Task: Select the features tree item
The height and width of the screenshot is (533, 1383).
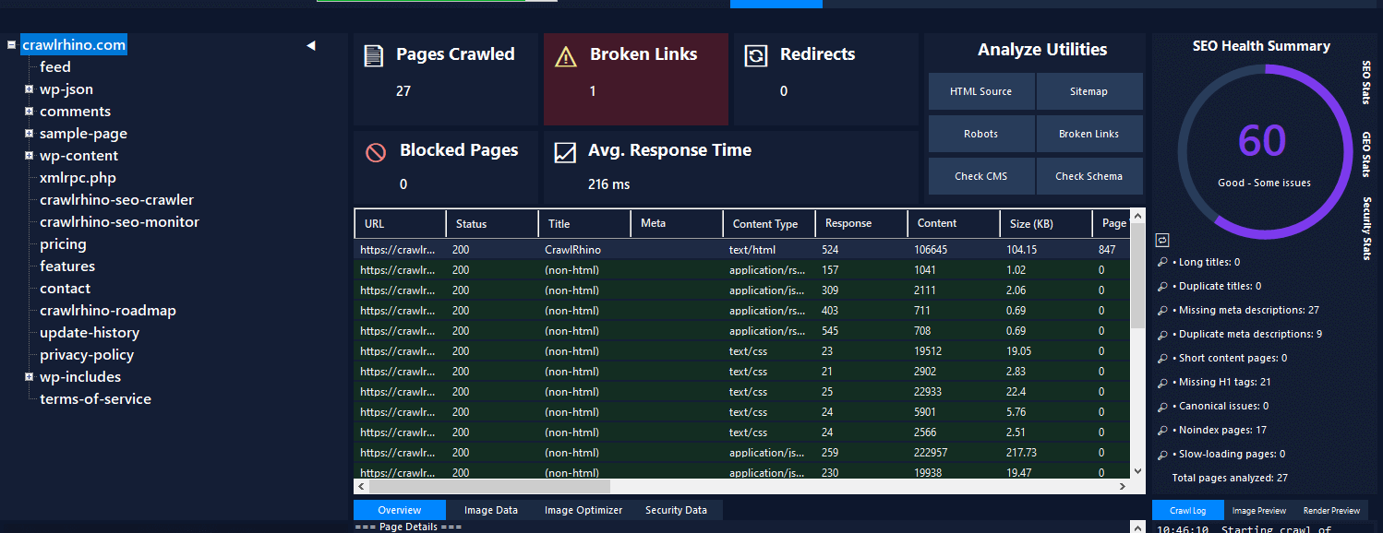Action: [67, 266]
